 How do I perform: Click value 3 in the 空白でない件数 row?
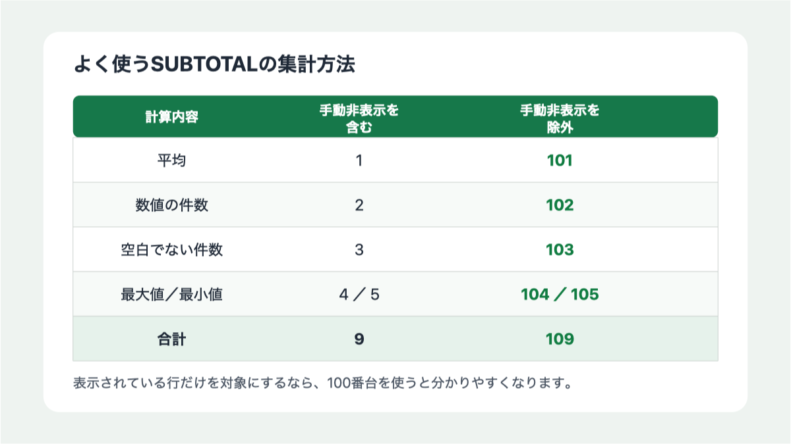click(359, 249)
